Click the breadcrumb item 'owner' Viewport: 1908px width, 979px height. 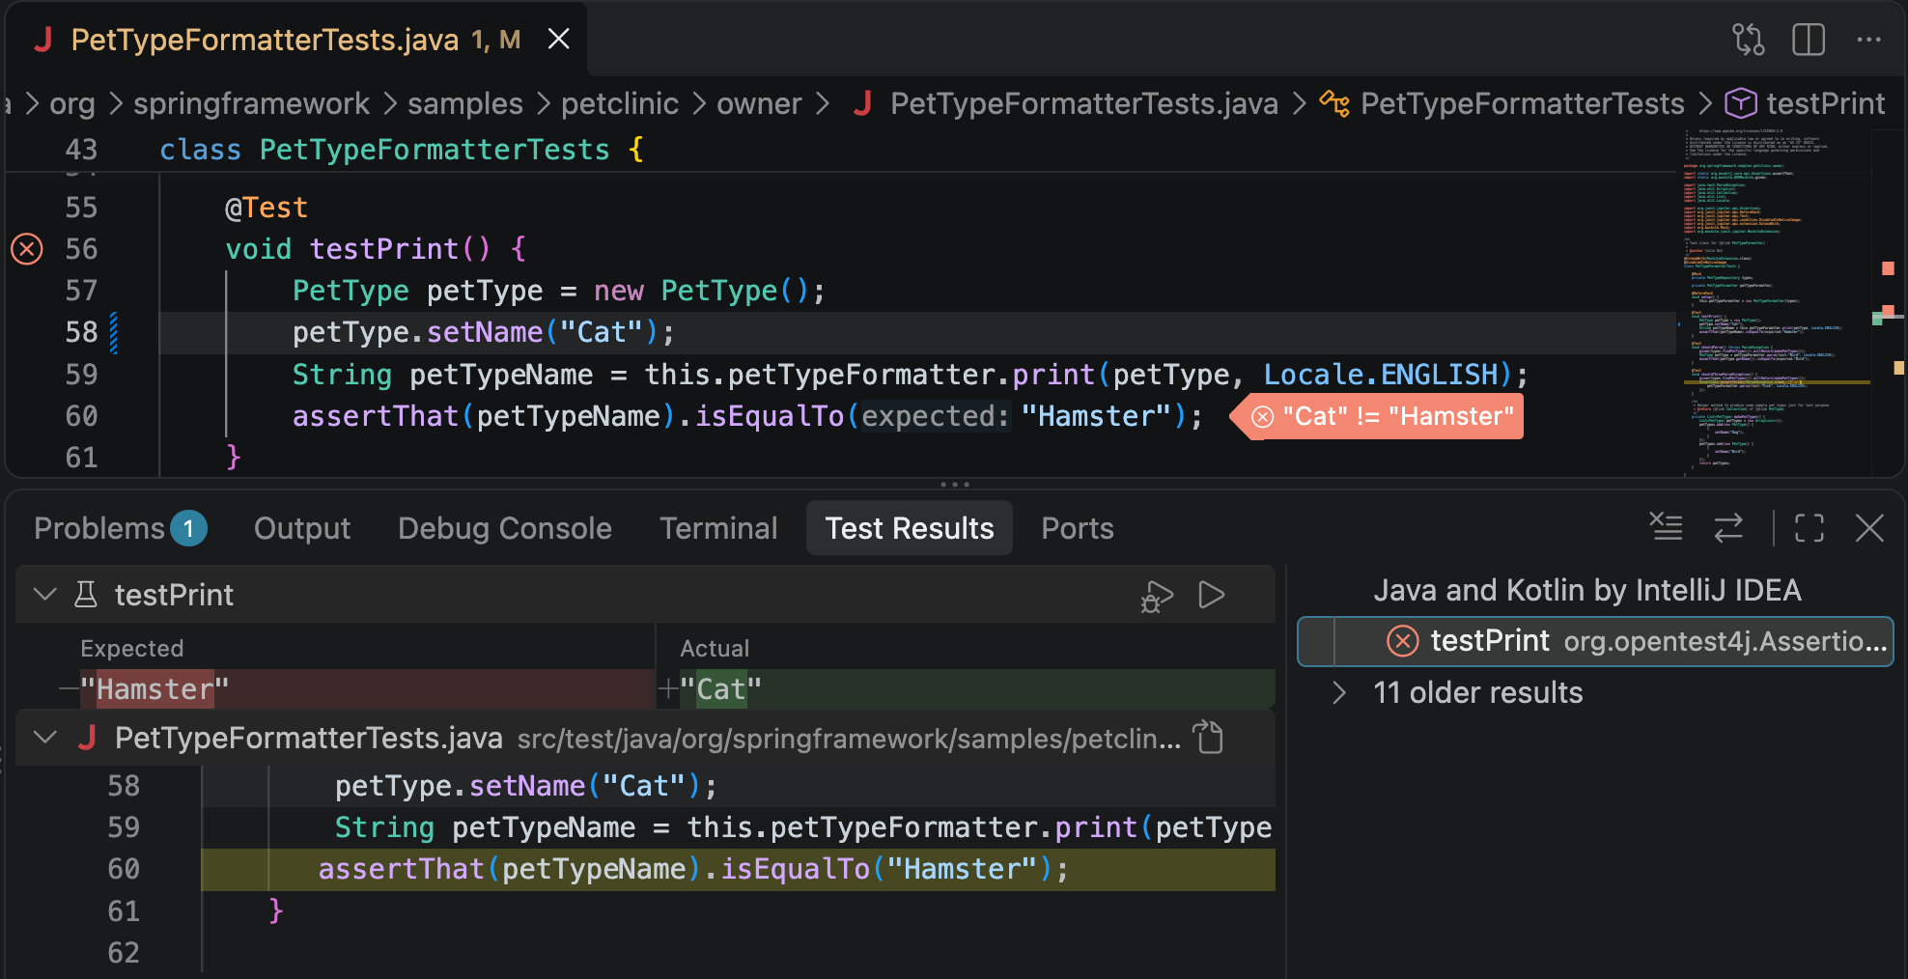(x=759, y=103)
